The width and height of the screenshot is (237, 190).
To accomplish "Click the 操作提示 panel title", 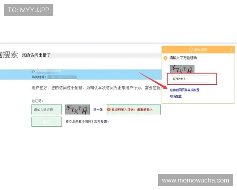I will tap(198, 50).
